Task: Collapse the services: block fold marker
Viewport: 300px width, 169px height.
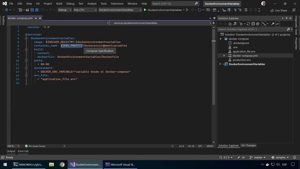Action: pyautogui.click(x=26, y=35)
